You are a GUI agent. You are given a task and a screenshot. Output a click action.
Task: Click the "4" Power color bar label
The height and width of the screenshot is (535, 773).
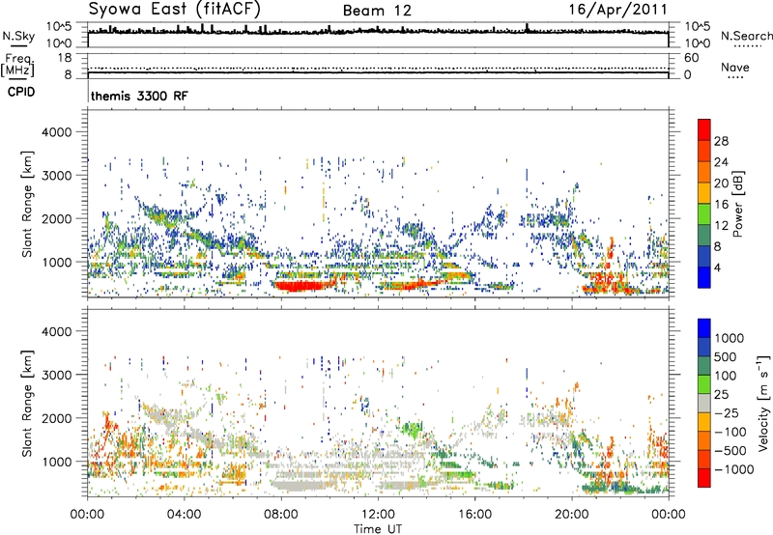(x=718, y=268)
